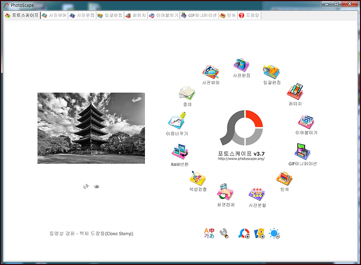
Task: Start the 페이지 tool from the circular menu
Action: [x=295, y=92]
